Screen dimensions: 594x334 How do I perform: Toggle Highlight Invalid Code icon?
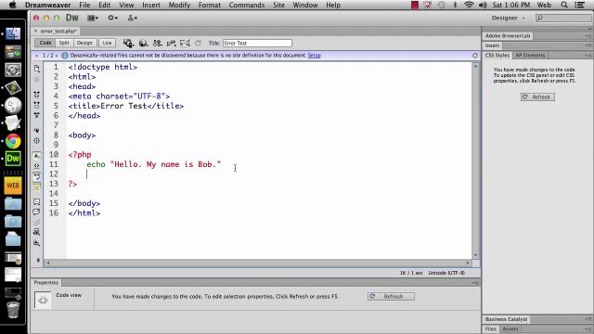pos(37,166)
